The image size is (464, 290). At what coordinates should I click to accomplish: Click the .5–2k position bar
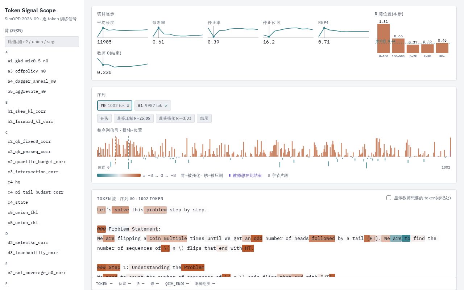click(x=413, y=49)
